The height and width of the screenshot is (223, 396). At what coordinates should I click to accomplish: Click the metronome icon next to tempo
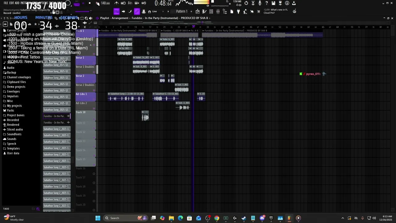(x=117, y=3)
